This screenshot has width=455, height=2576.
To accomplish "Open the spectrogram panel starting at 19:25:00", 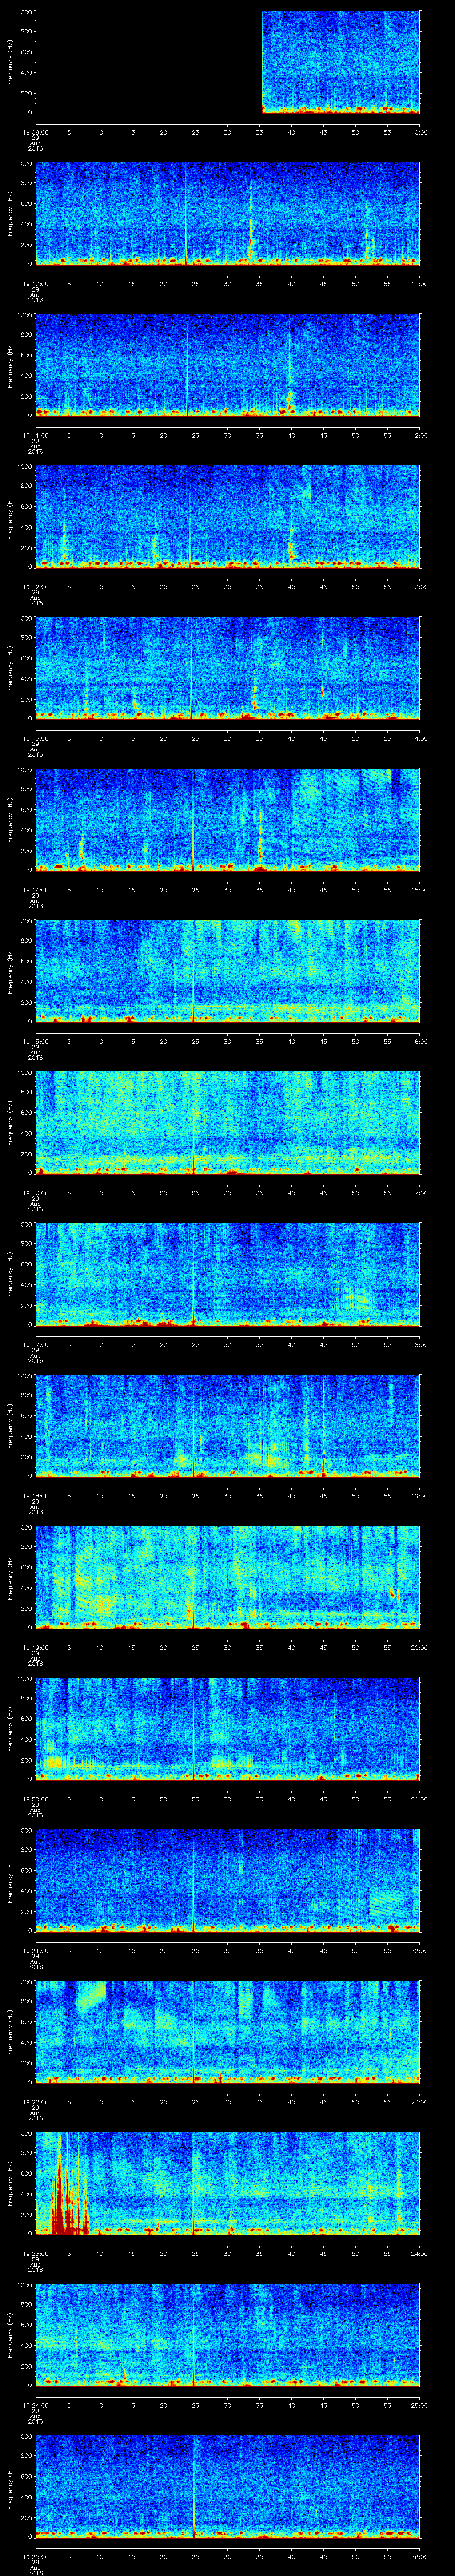I will click(227, 2486).
